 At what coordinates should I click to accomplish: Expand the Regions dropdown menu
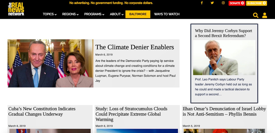(70, 14)
